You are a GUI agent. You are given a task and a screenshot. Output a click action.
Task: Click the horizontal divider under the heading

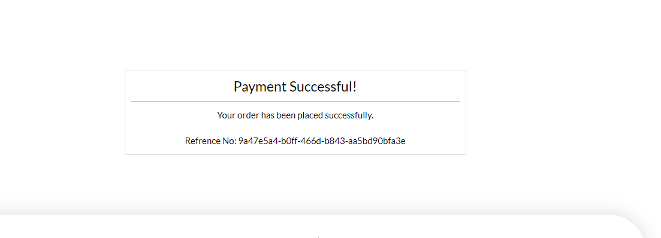pos(295,101)
